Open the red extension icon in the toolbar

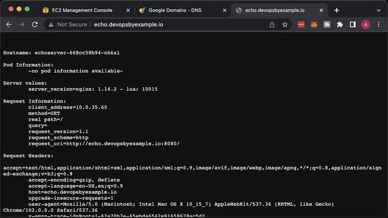301,24
